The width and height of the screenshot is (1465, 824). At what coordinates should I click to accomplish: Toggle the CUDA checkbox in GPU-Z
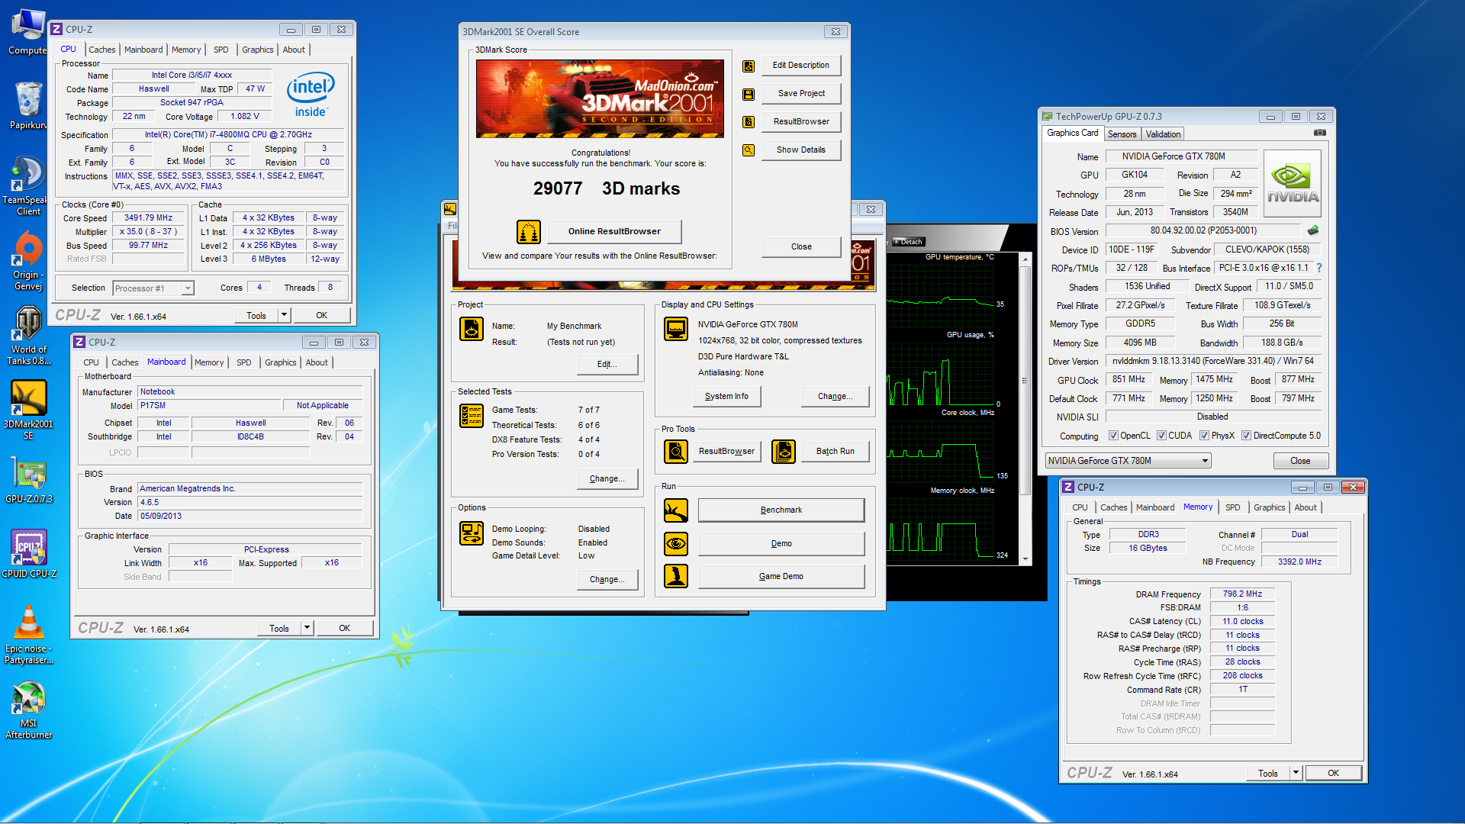[1161, 436]
